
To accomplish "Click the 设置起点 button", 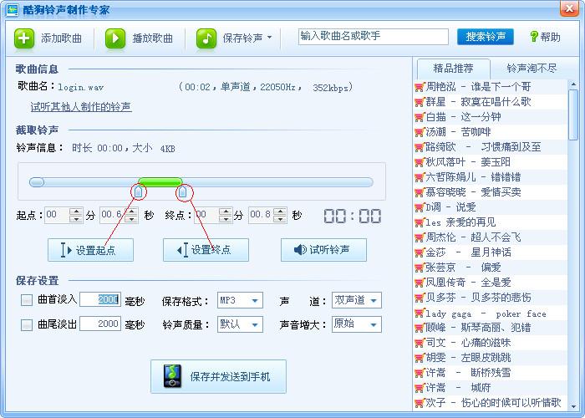I will [90, 250].
